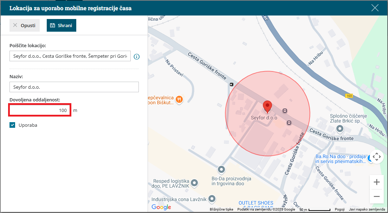Click the upper bus stop icon near Seyfor

click(x=285, y=111)
